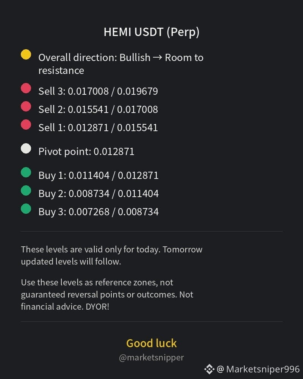Click the green dot beside Buy 3

[x=26, y=209]
